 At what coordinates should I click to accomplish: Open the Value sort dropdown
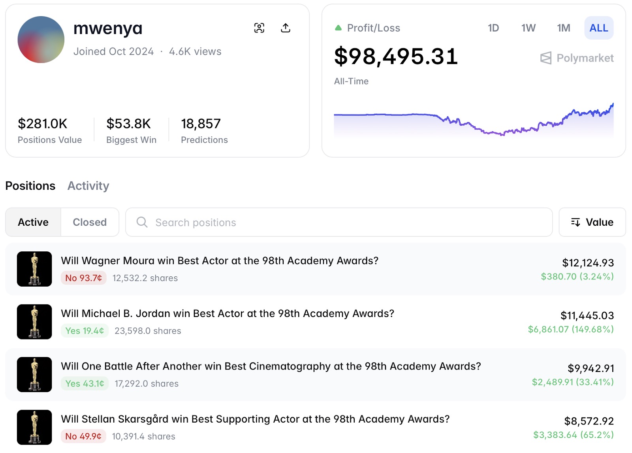click(x=592, y=222)
